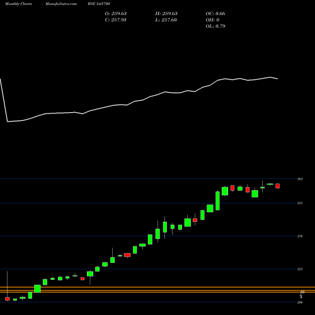Click the first red candle at far left
Screen dimensions: 315x315
tap(8, 299)
